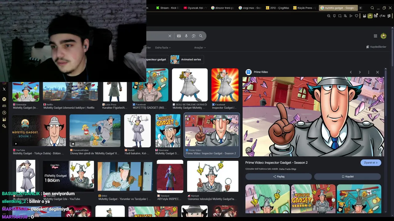The image size is (394, 221).
Task: Open the search tabs magnifier icon
Action: pyautogui.click(x=372, y=8)
